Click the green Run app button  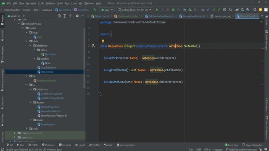[157, 10]
